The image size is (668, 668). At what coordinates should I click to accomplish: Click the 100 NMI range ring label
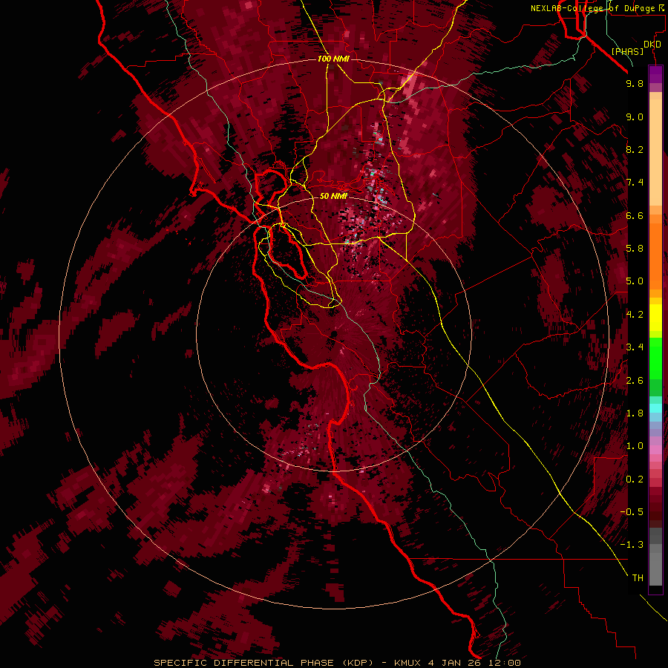click(x=333, y=59)
